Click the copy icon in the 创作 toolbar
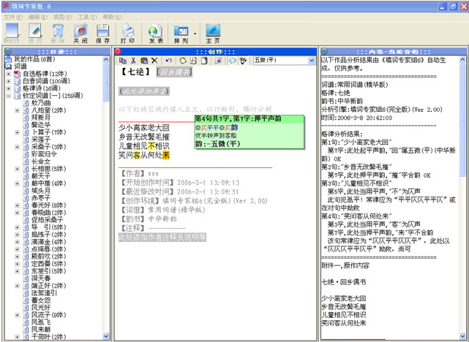 point(123,61)
